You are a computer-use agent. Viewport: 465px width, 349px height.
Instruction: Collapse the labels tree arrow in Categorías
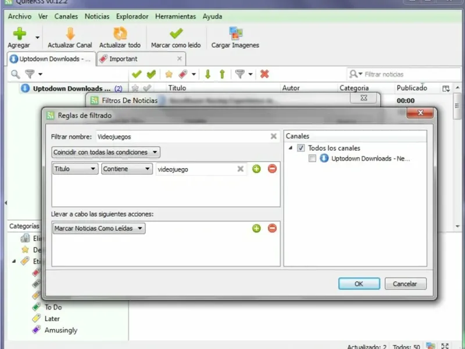point(14,261)
